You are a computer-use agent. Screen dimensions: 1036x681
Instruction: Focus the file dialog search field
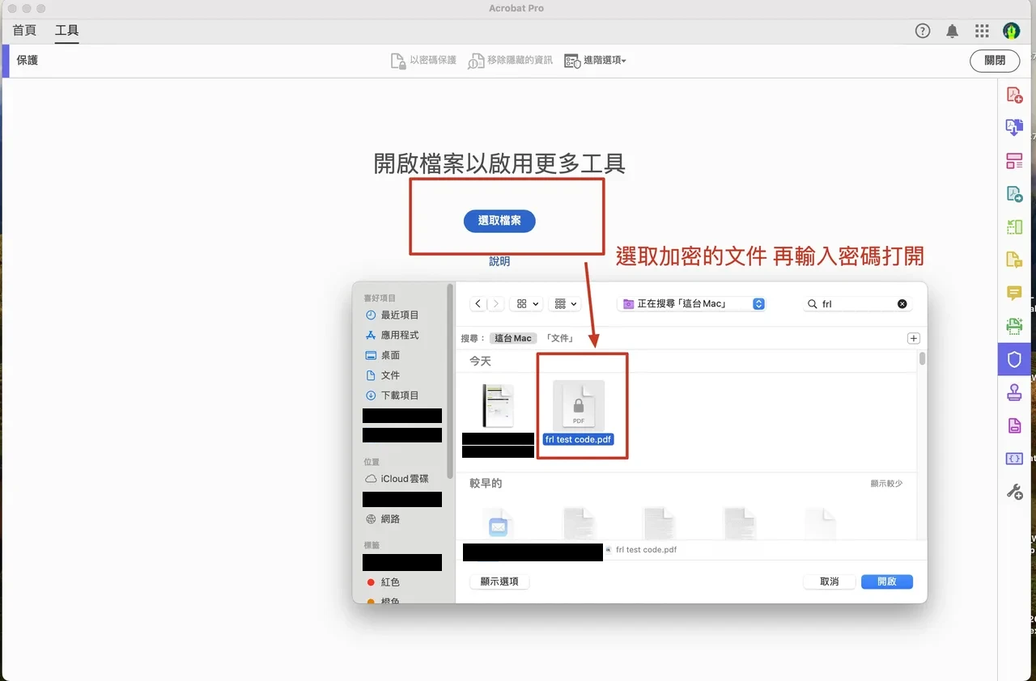[857, 304]
